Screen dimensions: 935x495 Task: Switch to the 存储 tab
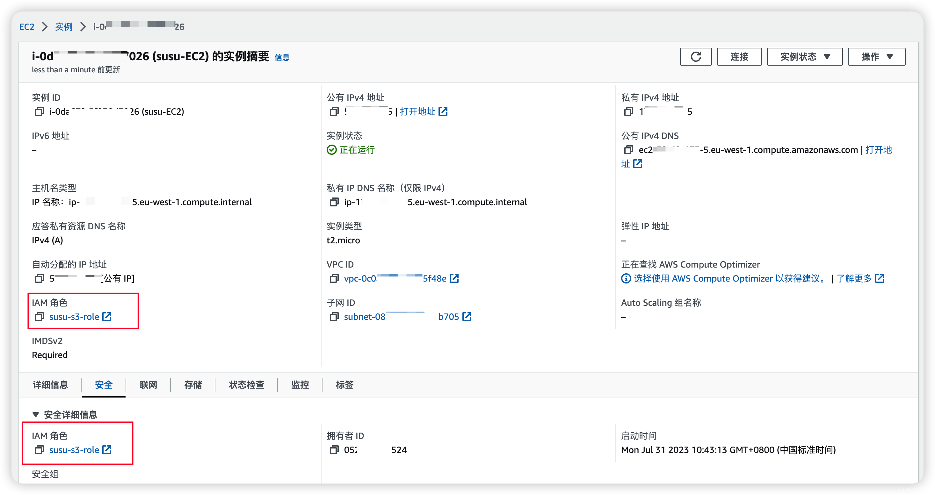tap(193, 385)
